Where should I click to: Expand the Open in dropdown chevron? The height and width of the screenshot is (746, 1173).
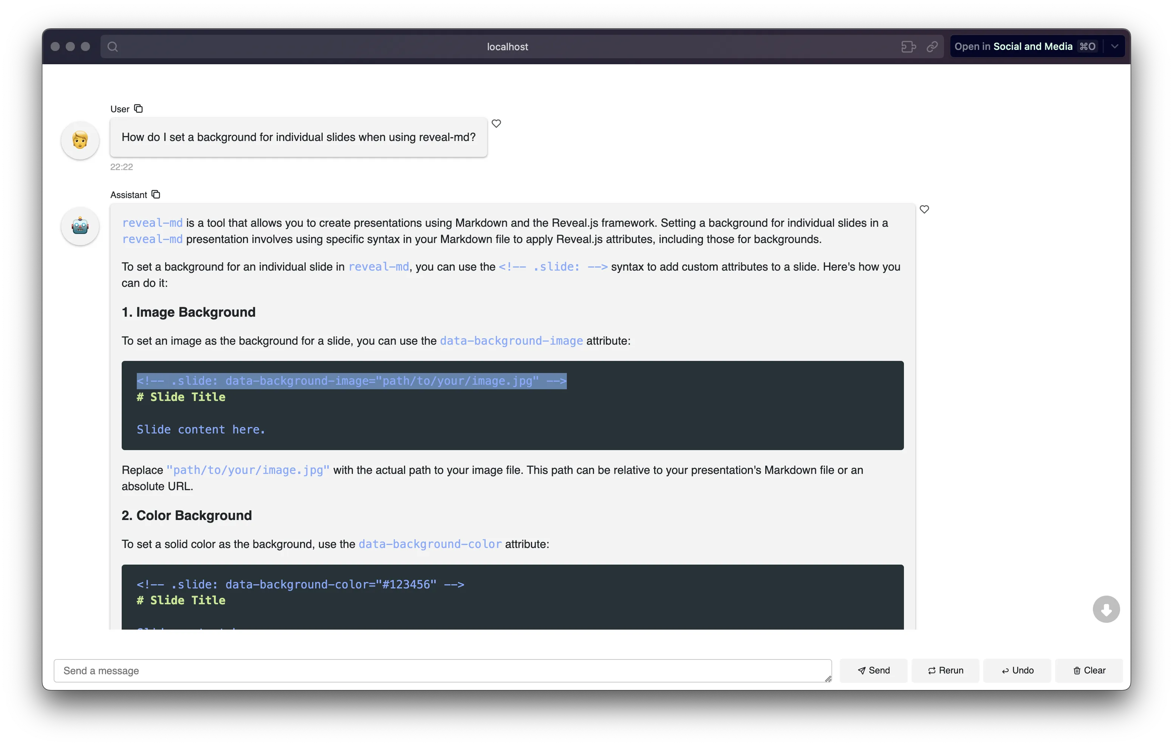(1114, 47)
